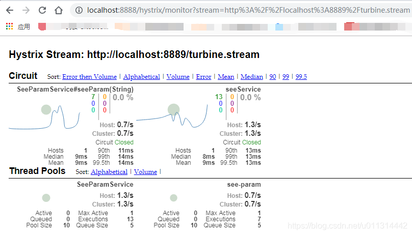Screen dimensions: 412x235
Task: Sort circuits by Error then Volume
Action: pyautogui.click(x=89, y=77)
